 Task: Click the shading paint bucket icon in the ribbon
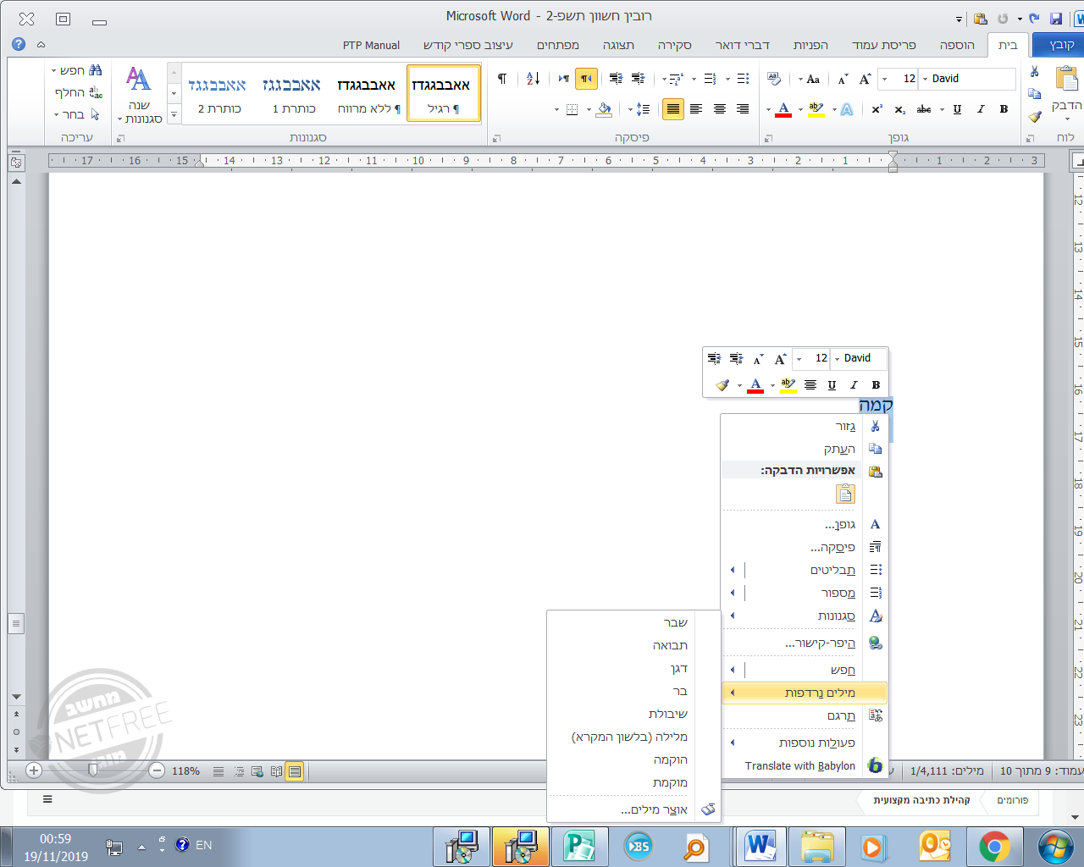(x=604, y=109)
